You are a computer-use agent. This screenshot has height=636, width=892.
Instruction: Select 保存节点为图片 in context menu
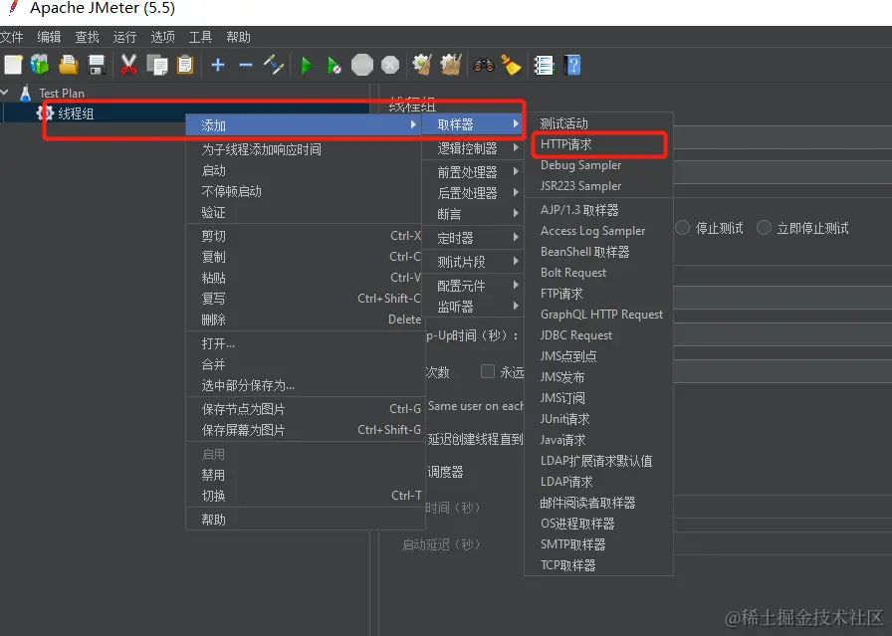click(x=305, y=408)
